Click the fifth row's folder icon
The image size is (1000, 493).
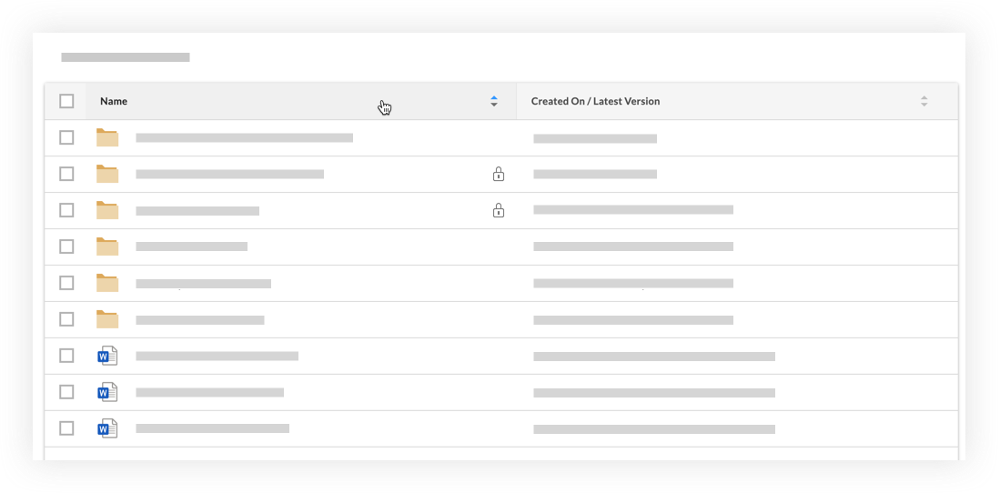[107, 283]
